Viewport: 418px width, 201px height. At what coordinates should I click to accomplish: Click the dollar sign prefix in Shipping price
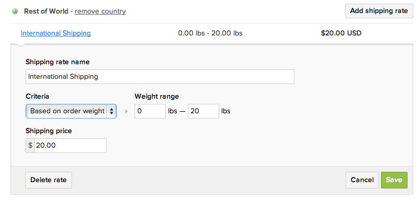(x=30, y=146)
